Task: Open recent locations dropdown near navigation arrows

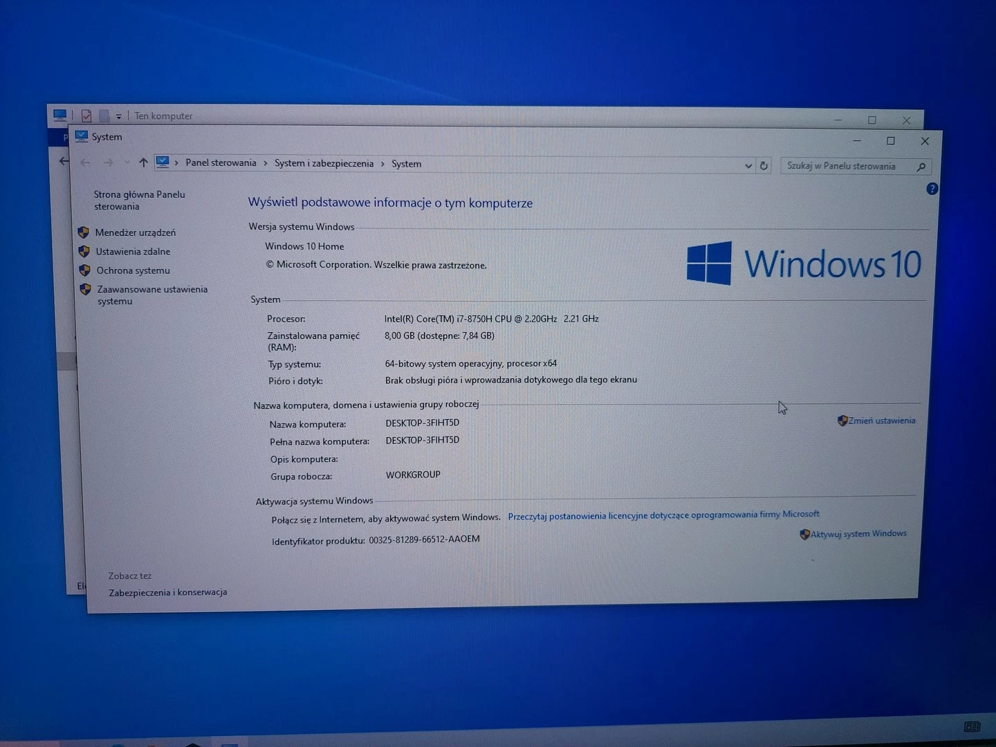Action: [x=127, y=163]
